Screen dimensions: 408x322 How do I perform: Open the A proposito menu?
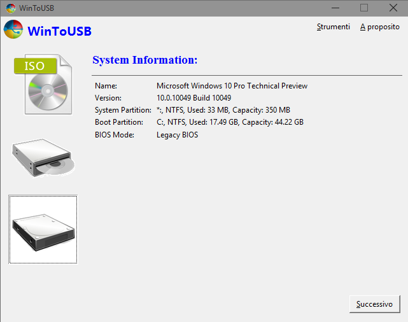(379, 27)
